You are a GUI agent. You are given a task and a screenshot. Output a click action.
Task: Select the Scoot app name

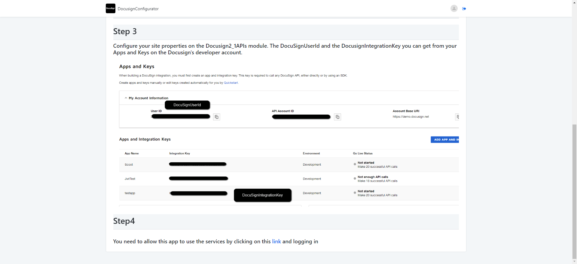coord(129,165)
